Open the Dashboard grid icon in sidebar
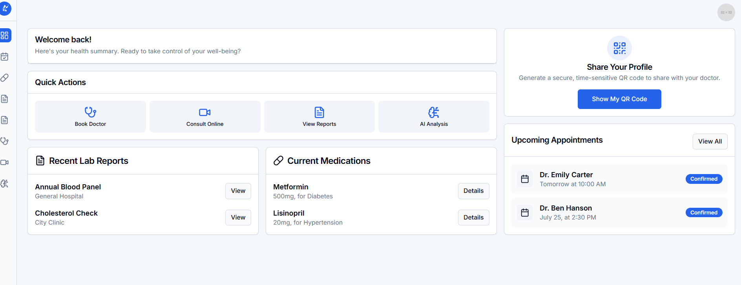741x285 pixels. click(x=5, y=36)
